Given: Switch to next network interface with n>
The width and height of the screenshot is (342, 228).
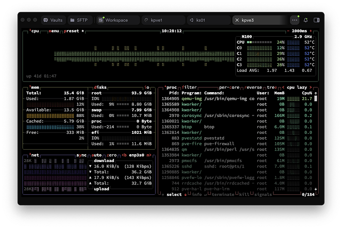Looking at the screenshot, I should 149,155.
